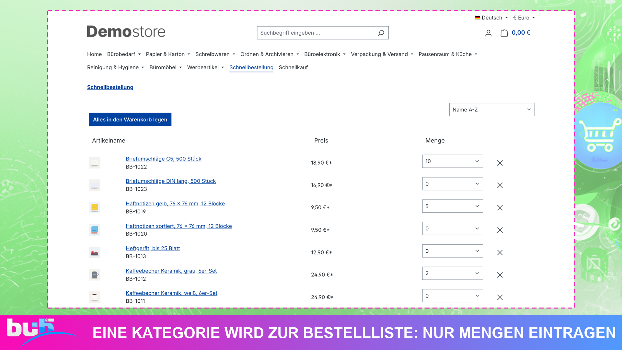
Task: Remove Briefumschläge C5 row with X
Action: 500,163
